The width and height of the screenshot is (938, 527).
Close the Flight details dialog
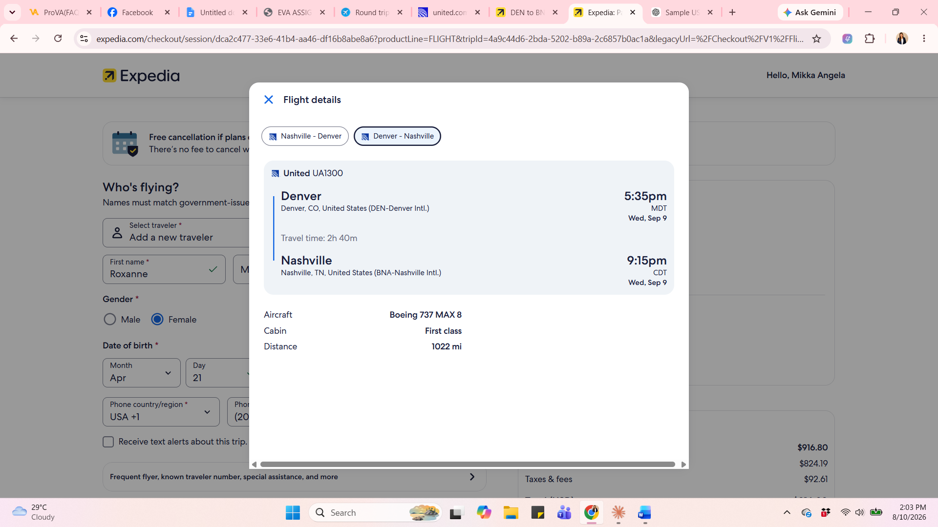coord(269,100)
